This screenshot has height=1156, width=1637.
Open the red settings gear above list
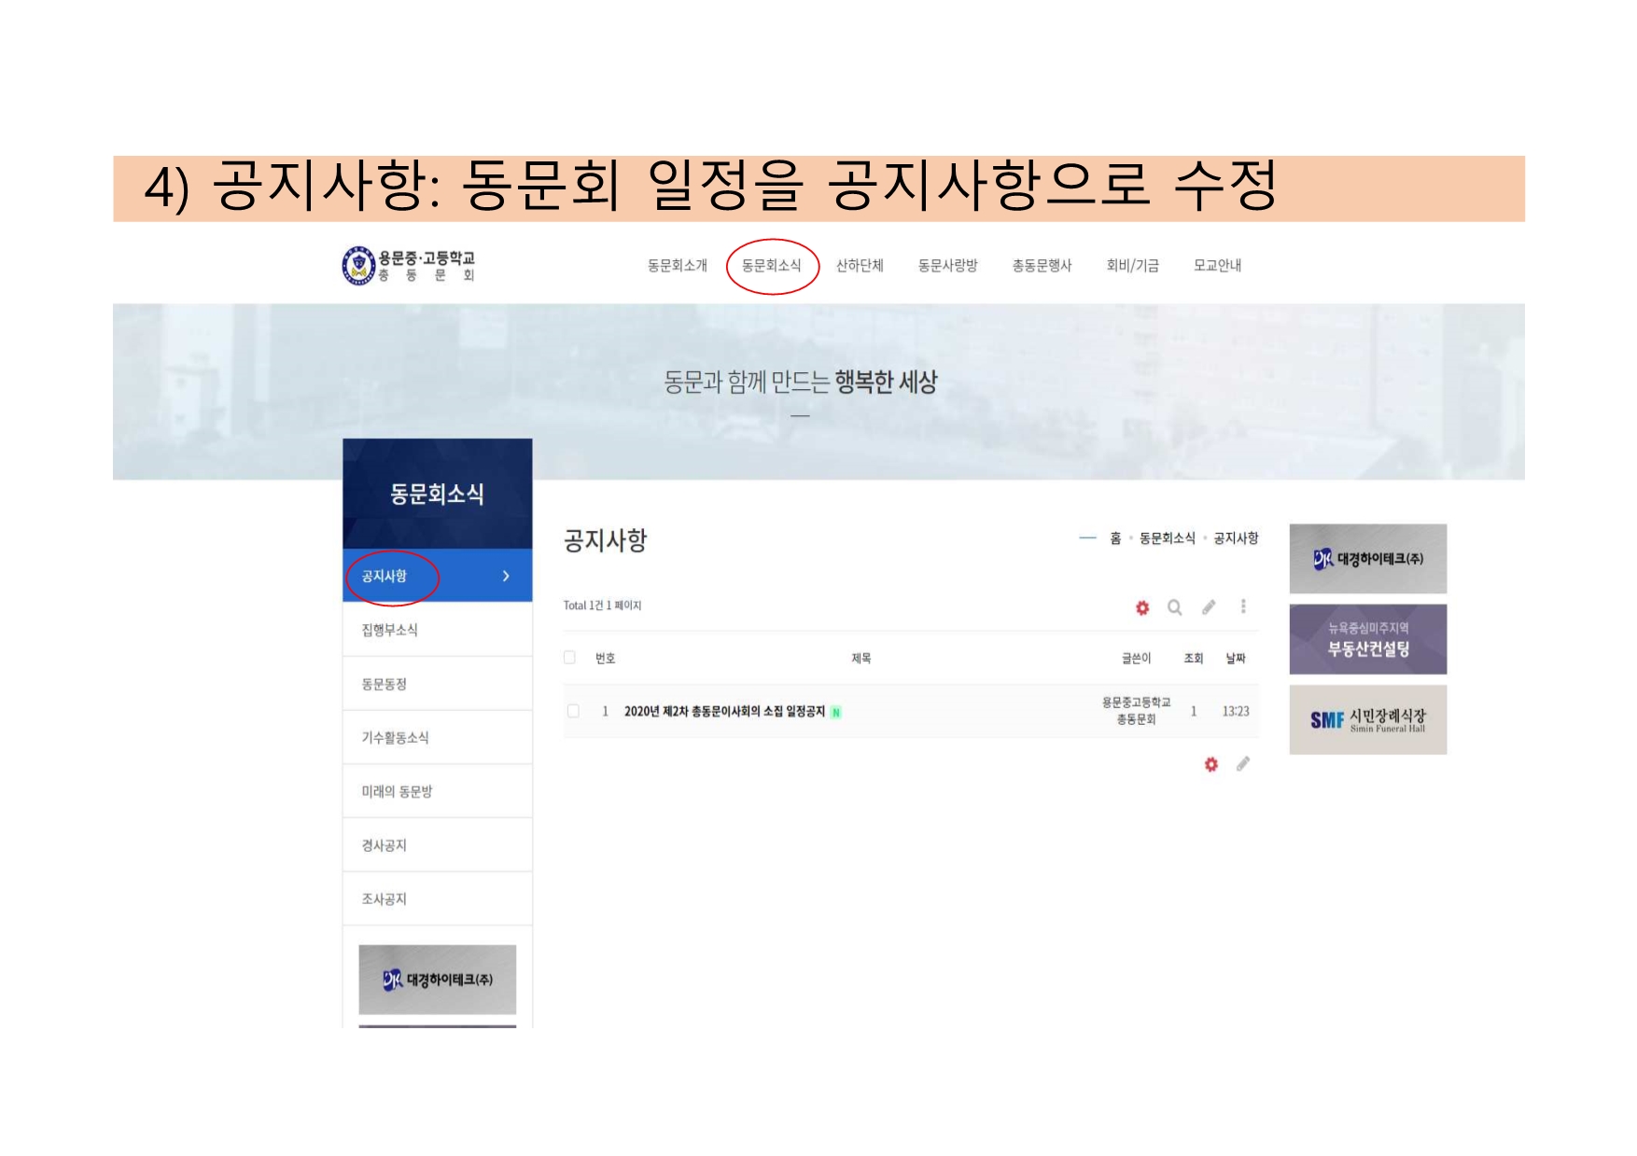point(1142,607)
